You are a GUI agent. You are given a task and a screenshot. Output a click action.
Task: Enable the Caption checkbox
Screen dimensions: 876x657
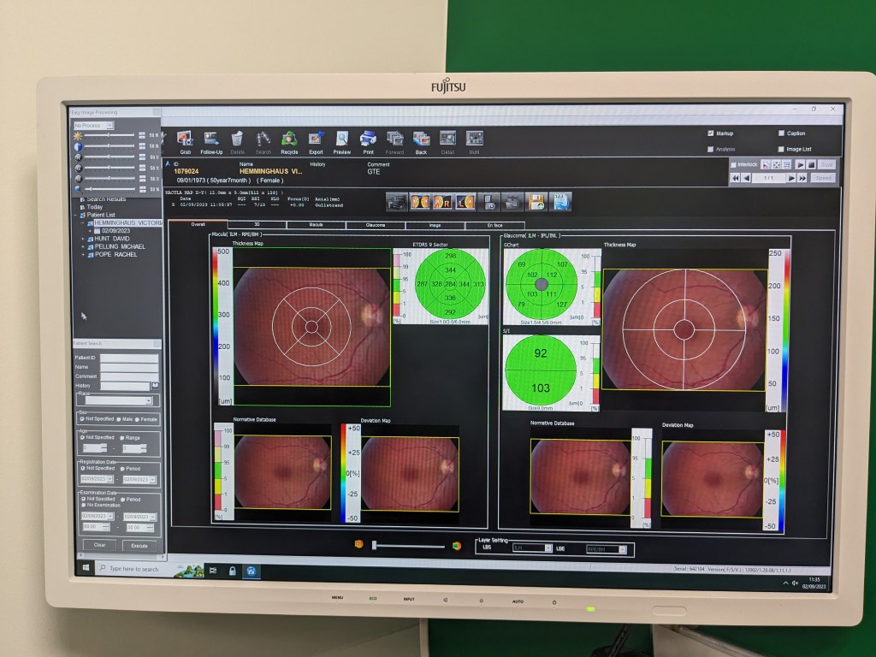pos(781,133)
